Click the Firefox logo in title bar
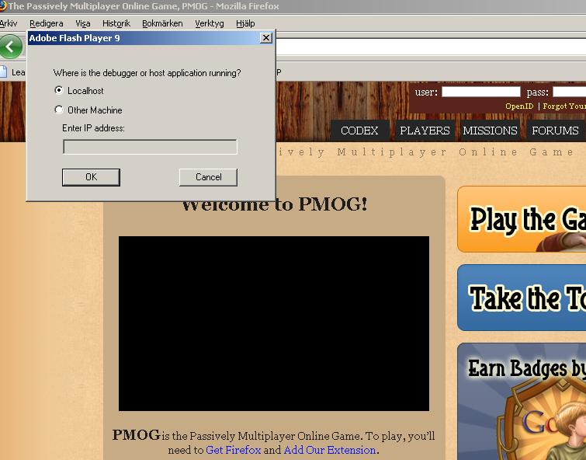Viewport: 586px width, 460px height. [2, 6]
